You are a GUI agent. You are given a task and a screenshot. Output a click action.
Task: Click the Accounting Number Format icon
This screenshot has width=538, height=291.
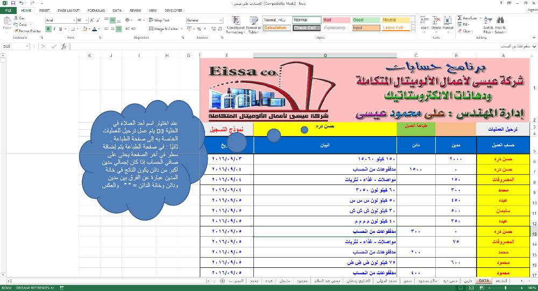tap(189, 29)
